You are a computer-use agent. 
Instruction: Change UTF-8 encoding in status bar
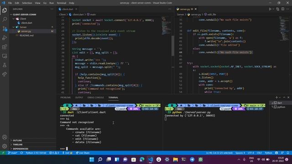tap(251, 153)
